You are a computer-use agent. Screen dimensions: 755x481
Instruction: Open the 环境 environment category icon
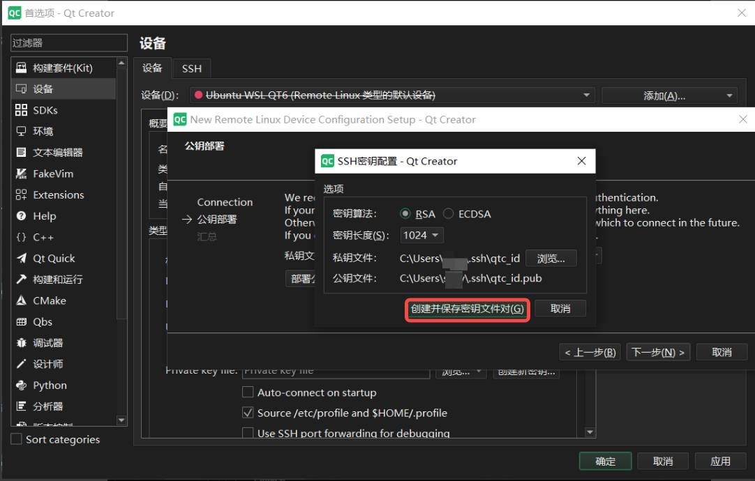pos(21,131)
